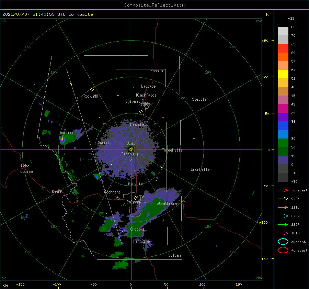Viewport: 309px width, 289px height.
Task: Click the green 22JP arrow symbol
Action: [283, 224]
